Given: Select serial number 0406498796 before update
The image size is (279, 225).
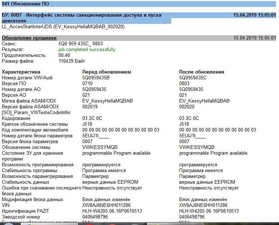Looking at the screenshot, I should coord(95,217).
